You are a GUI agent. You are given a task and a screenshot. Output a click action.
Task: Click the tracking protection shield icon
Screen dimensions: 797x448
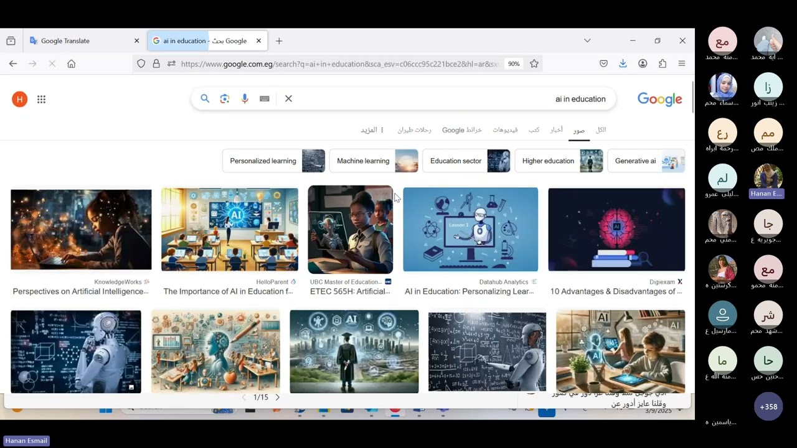pos(141,63)
